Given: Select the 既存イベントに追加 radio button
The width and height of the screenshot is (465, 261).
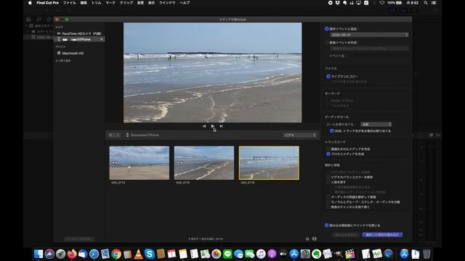Looking at the screenshot, I should [327, 29].
